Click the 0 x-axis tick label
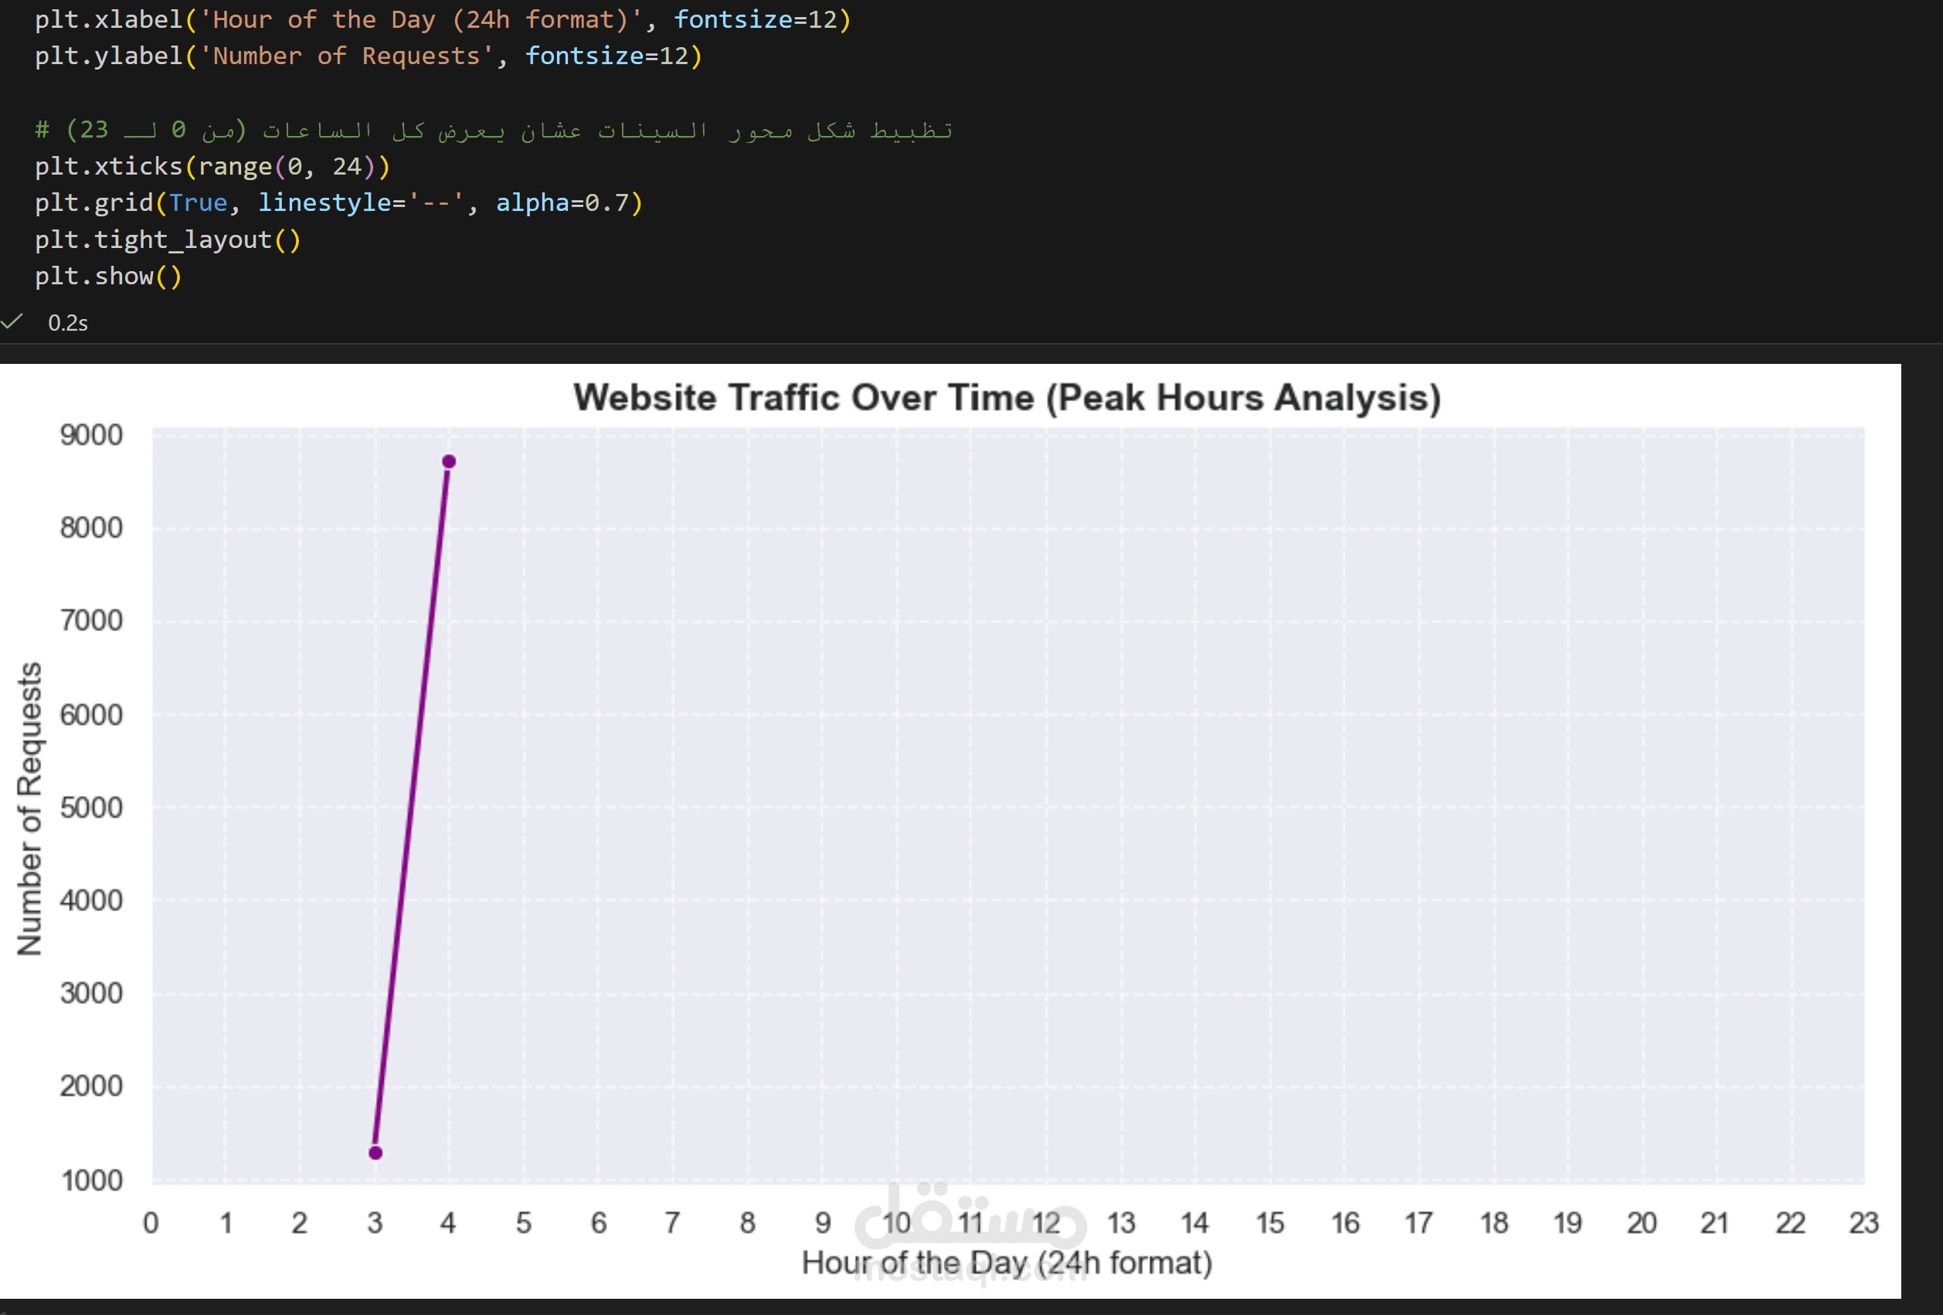This screenshot has width=1943, height=1315. click(x=151, y=1223)
